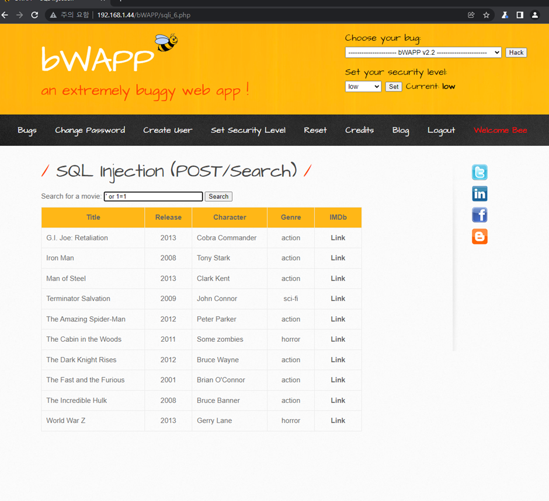Open IMDb Link for Man of Steel
Image resolution: width=549 pixels, height=501 pixels.
pyautogui.click(x=338, y=278)
